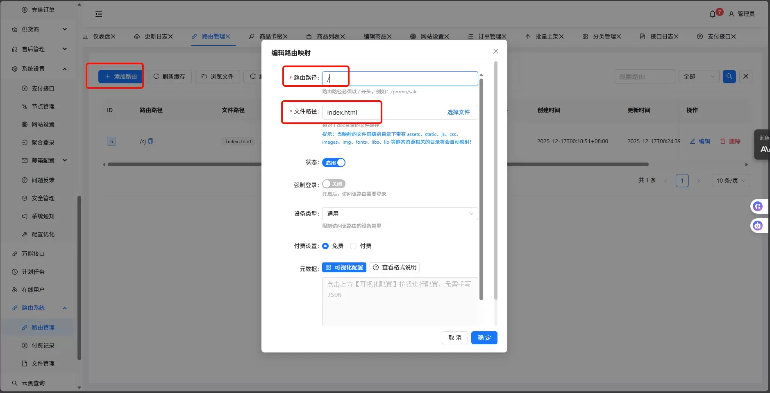Open the 设备类型 通用 dropdown

coord(399,213)
